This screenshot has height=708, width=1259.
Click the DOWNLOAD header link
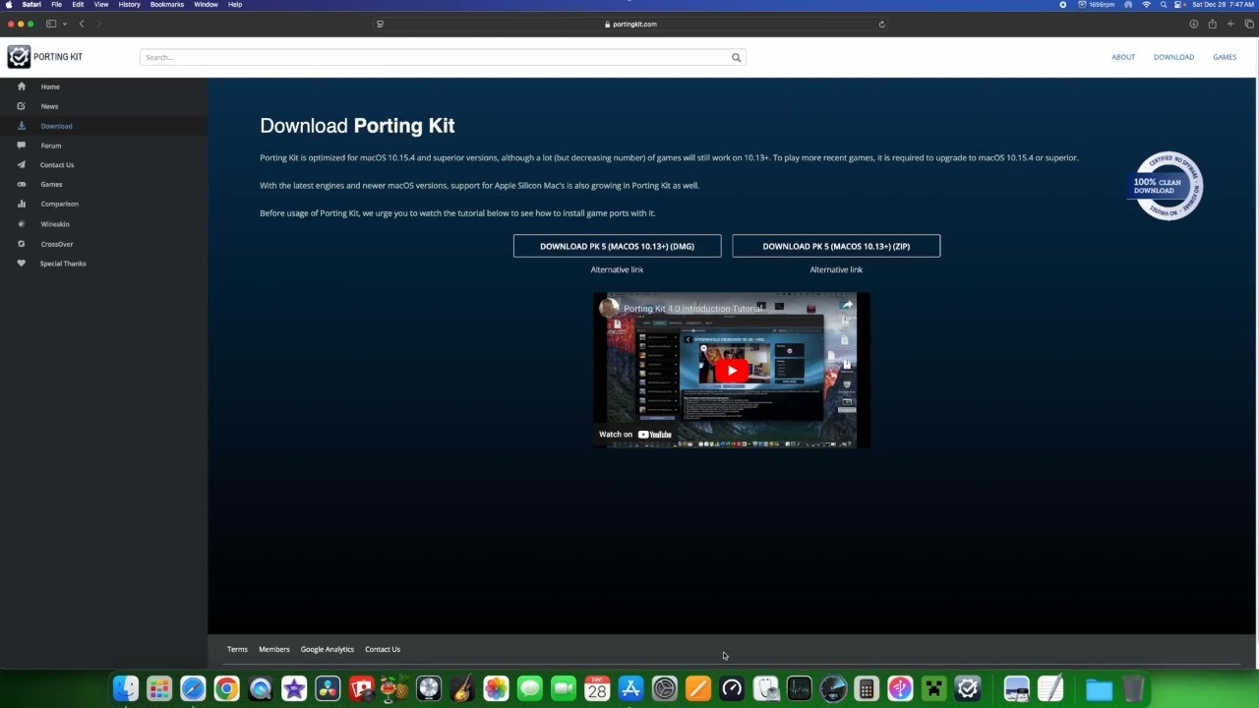click(1173, 57)
